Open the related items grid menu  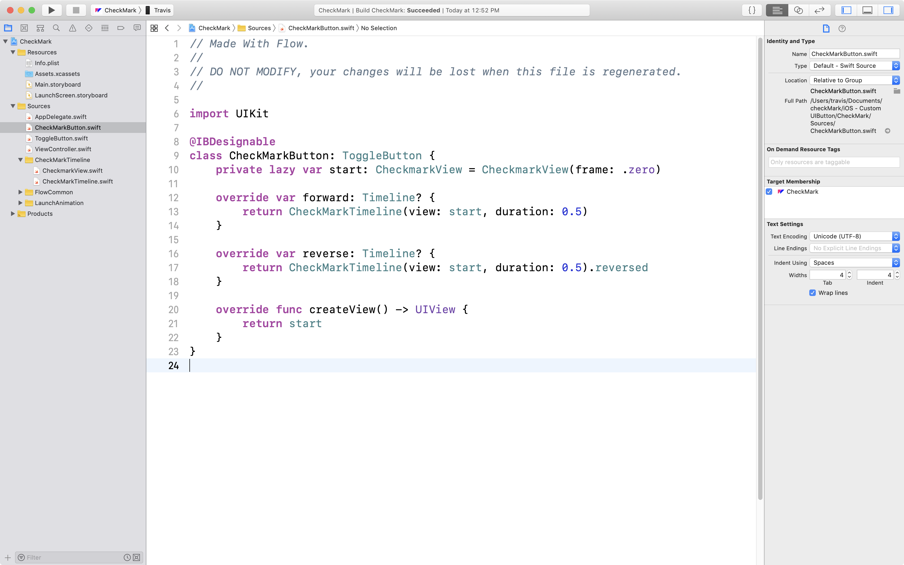(154, 28)
